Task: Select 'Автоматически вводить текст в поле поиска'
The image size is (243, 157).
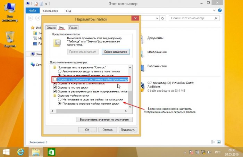Action: (60, 71)
